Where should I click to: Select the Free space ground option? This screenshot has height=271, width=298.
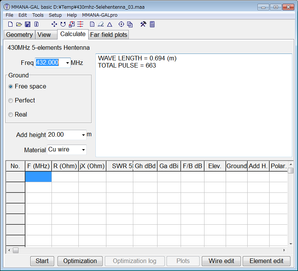27,87
